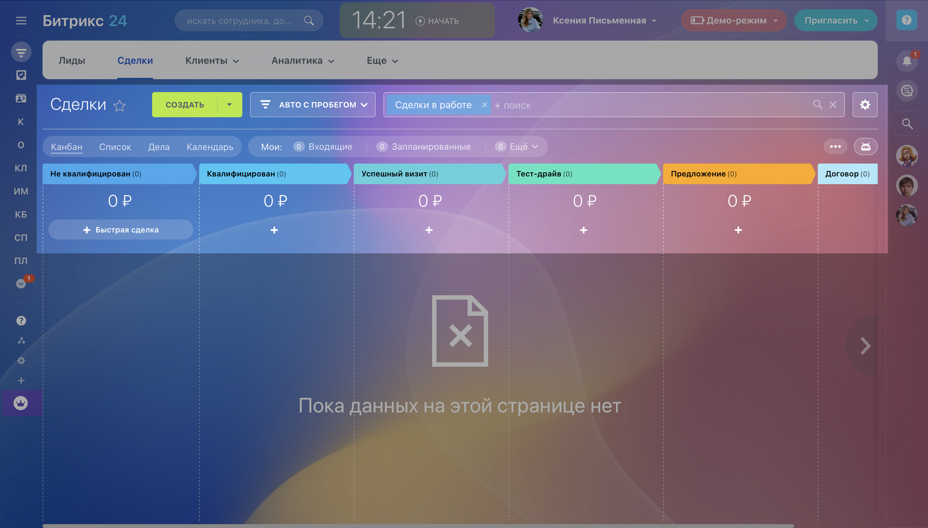
Task: Toggle Запланированные counter filter
Action: click(424, 146)
